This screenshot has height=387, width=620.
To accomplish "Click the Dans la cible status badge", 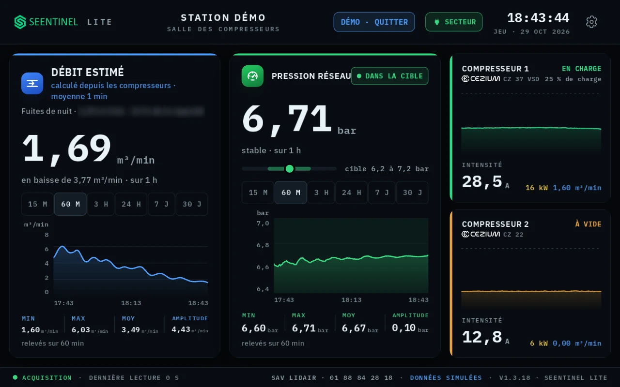I will coord(390,76).
